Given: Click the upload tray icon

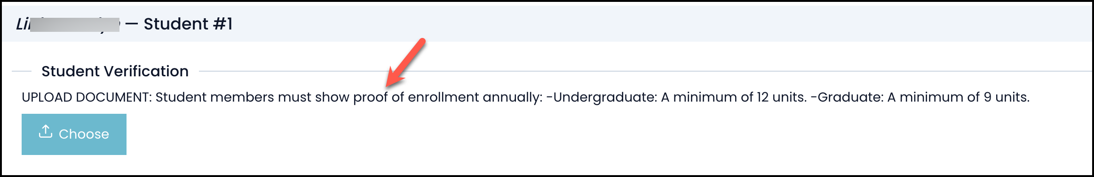Looking at the screenshot, I should (x=45, y=132).
